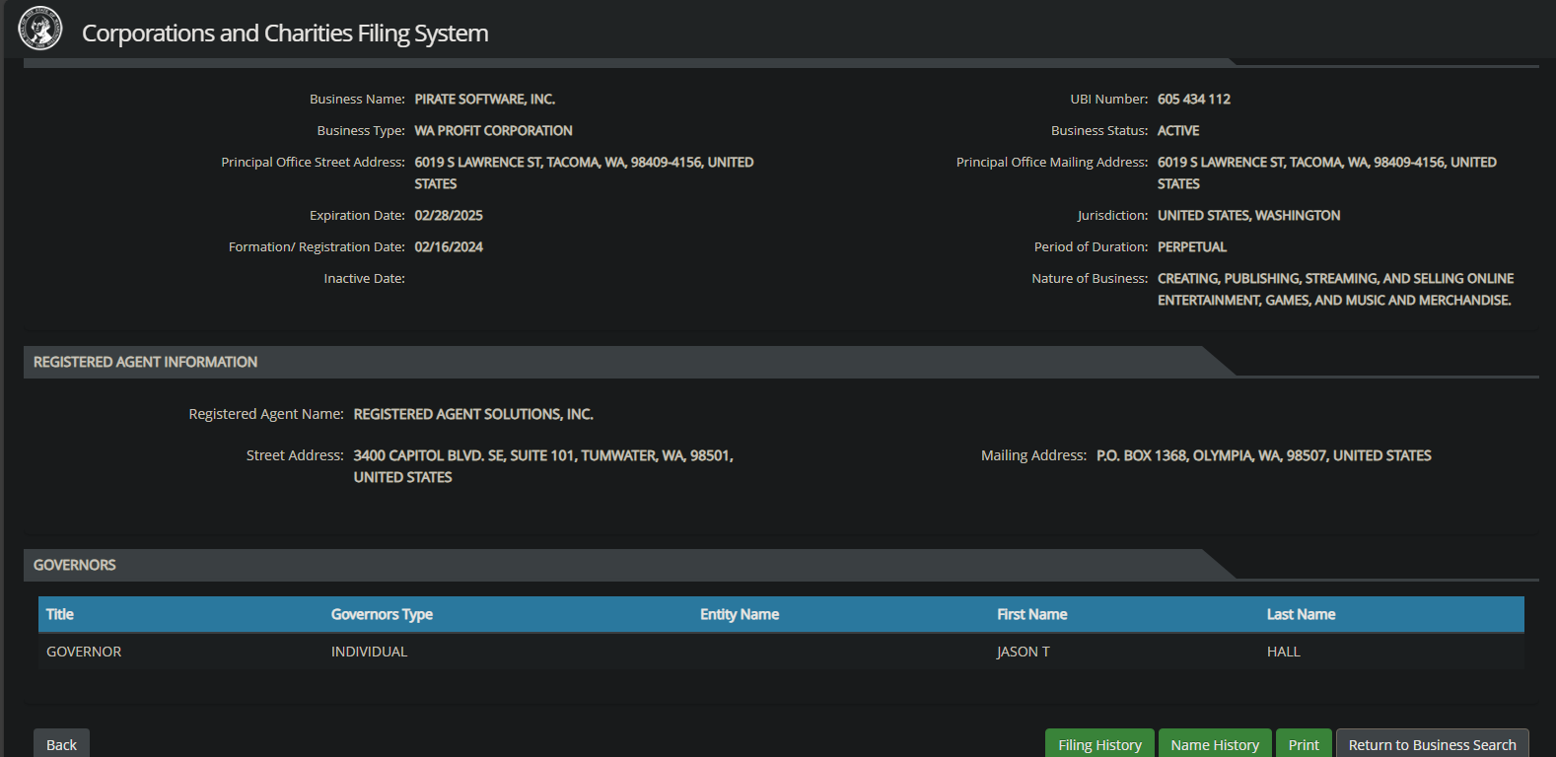Click the nature of business description
Image resolution: width=1556 pixels, height=757 pixels.
point(1335,289)
